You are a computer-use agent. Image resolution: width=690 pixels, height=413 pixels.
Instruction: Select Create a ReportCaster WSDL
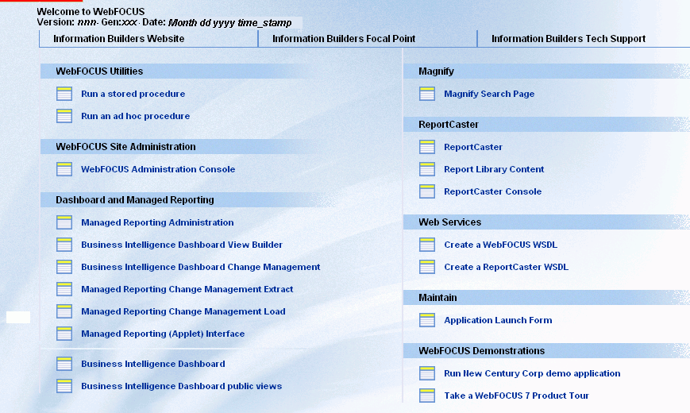pos(506,267)
